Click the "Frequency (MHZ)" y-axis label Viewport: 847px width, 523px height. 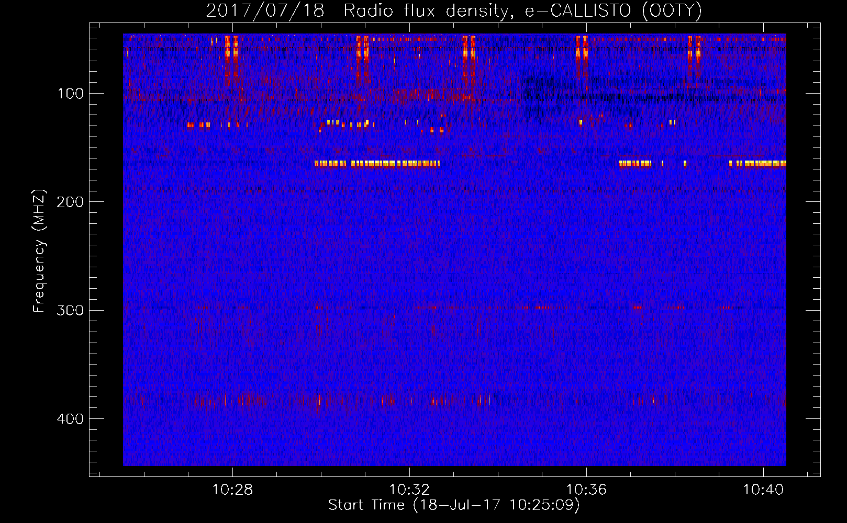click(39, 251)
